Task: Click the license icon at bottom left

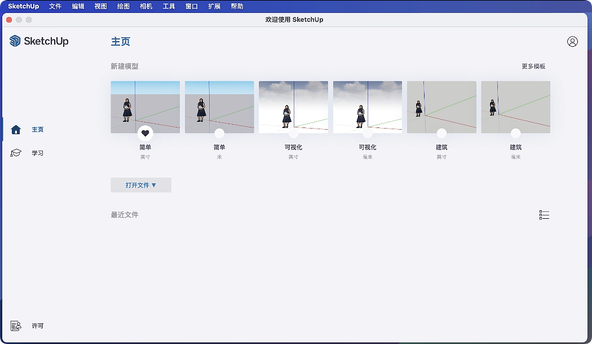Action: click(16, 326)
